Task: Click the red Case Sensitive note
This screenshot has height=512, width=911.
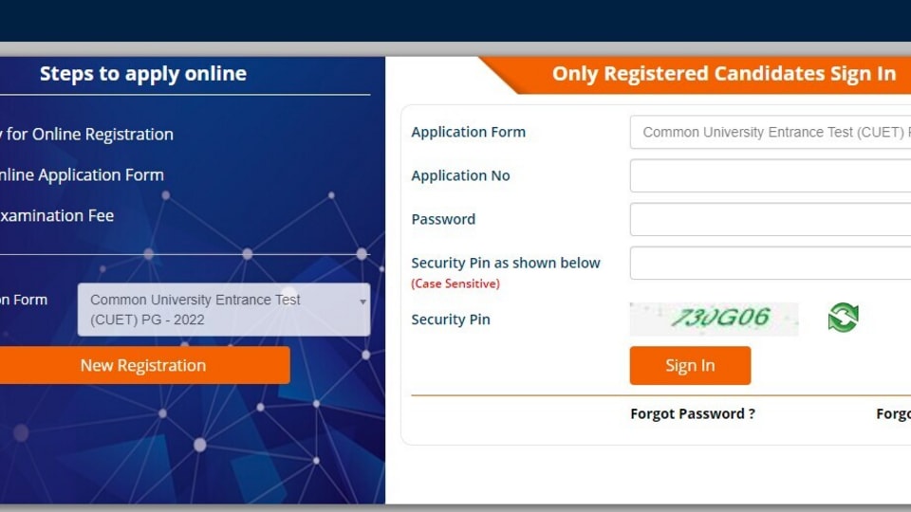Action: 455,283
